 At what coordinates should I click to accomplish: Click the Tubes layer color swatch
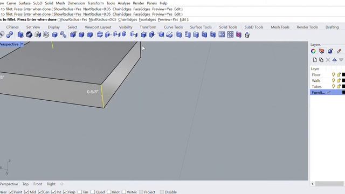[343, 86]
